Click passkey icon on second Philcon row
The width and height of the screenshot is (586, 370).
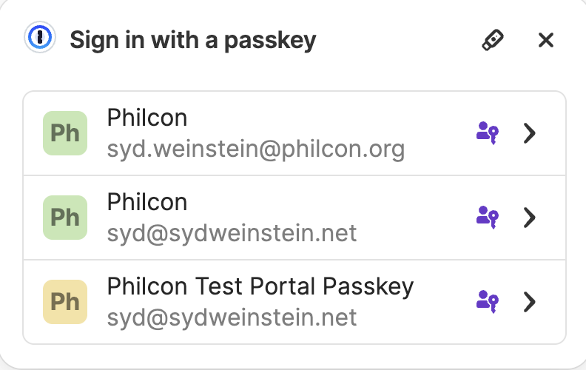tap(486, 218)
